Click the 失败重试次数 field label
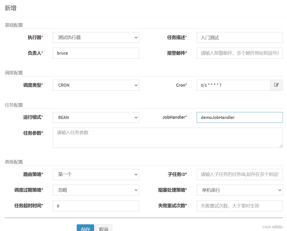This screenshot has height=231, width=287. [x=172, y=206]
